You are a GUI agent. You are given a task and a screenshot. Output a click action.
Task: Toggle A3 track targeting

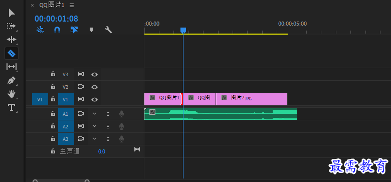(x=66, y=139)
